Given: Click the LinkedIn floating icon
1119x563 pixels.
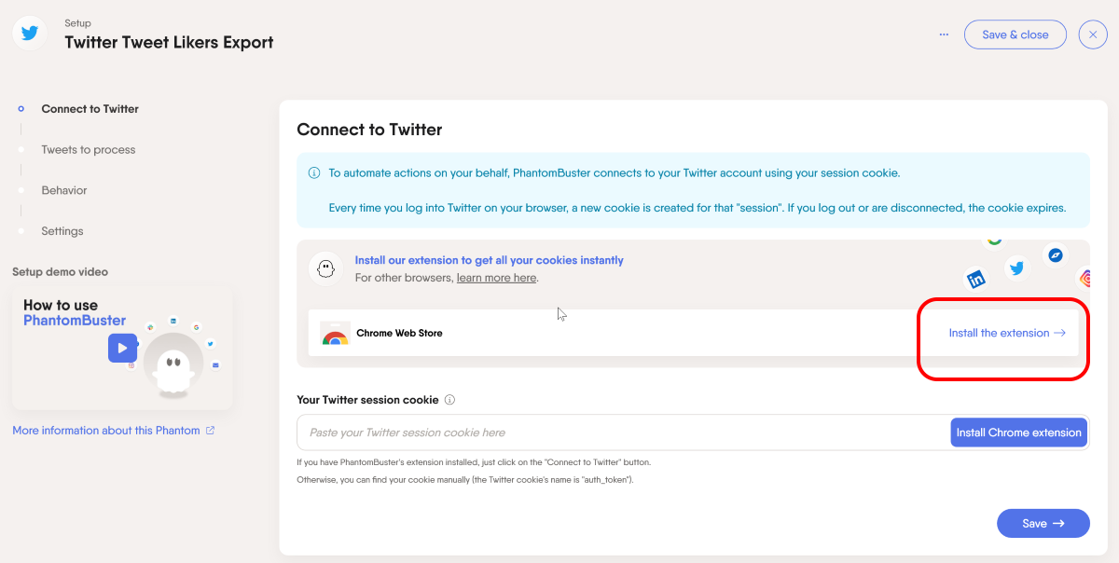Looking at the screenshot, I should [976, 279].
